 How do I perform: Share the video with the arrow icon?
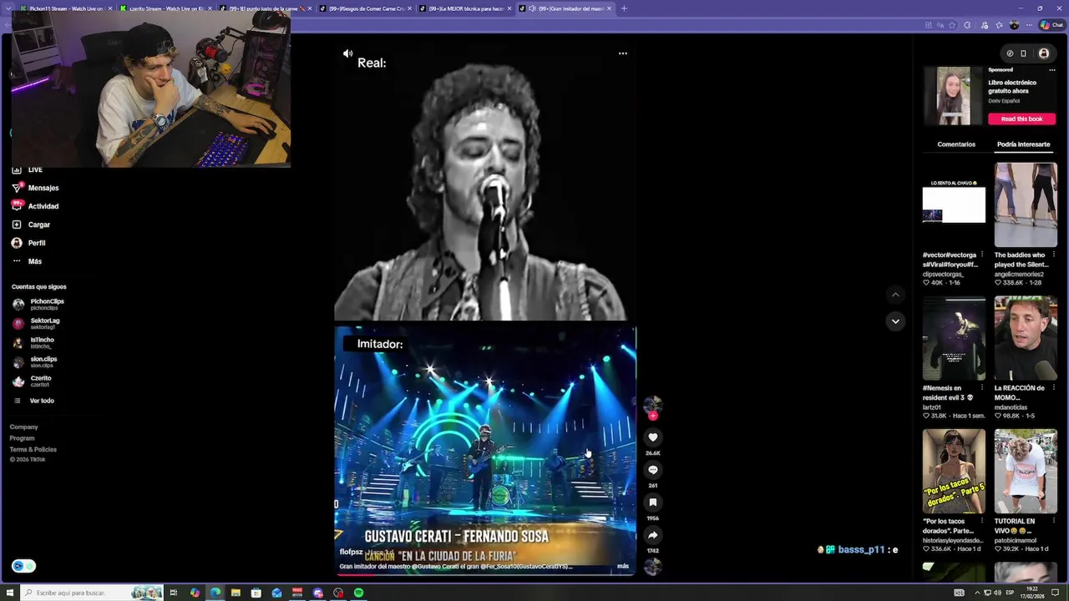coord(653,535)
